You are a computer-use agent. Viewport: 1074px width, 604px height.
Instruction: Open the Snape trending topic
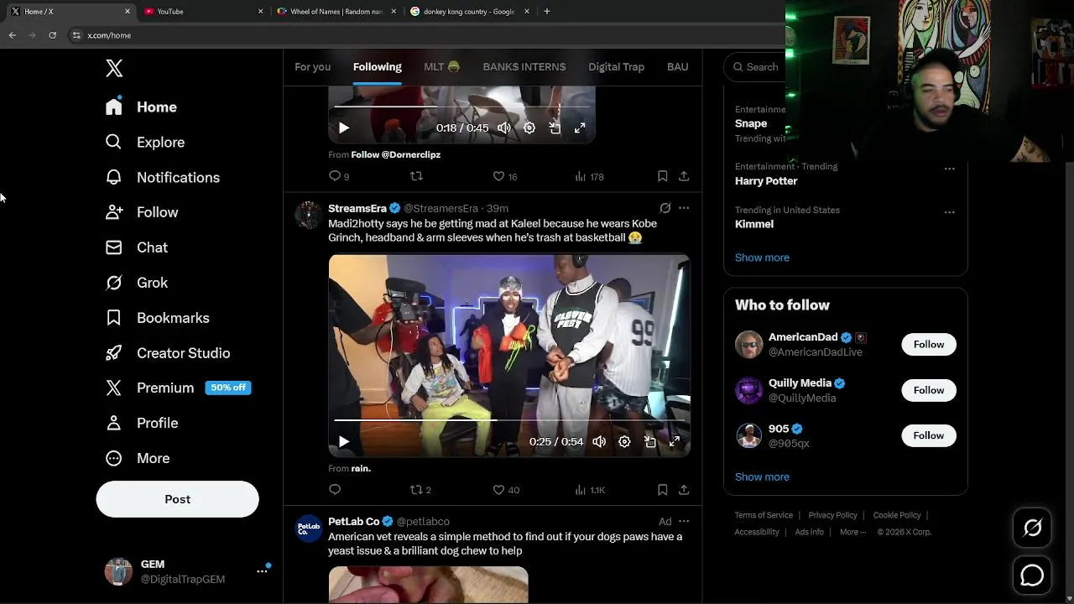(x=751, y=123)
